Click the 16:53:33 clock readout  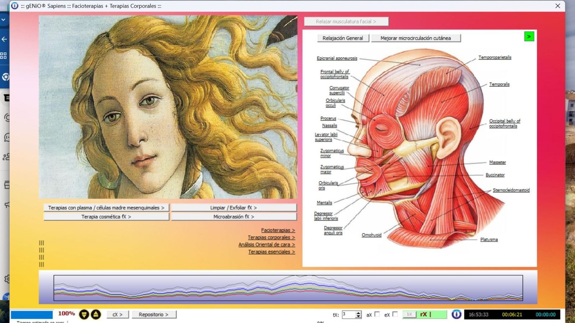[x=478, y=314]
